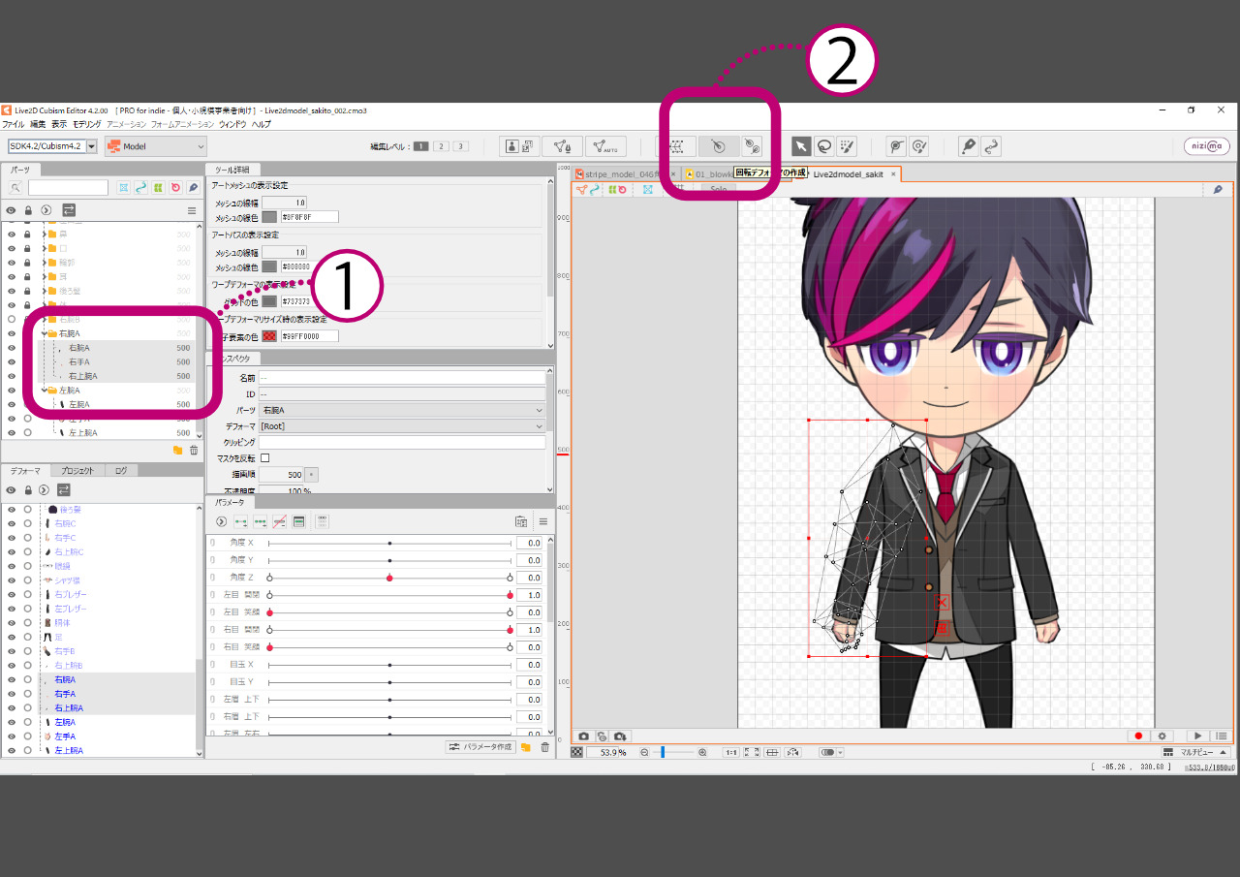This screenshot has height=877, width=1240.
Task: Click new parameter group folder icon
Action: 526,747
